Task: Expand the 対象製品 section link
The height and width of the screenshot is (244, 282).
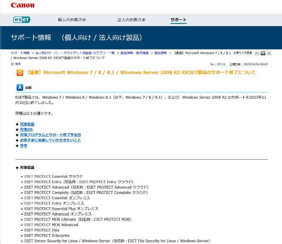Action: point(27,124)
